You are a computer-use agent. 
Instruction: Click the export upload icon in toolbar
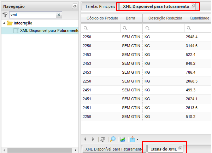tap(132, 139)
